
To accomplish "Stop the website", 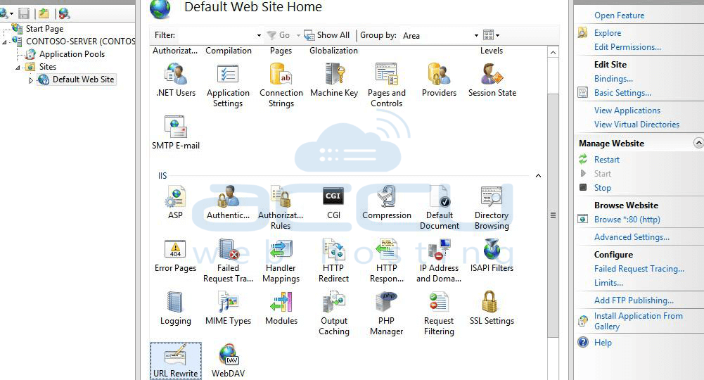I will click(603, 188).
